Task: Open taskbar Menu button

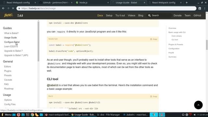Action: pyautogui.click(x=6, y=115)
